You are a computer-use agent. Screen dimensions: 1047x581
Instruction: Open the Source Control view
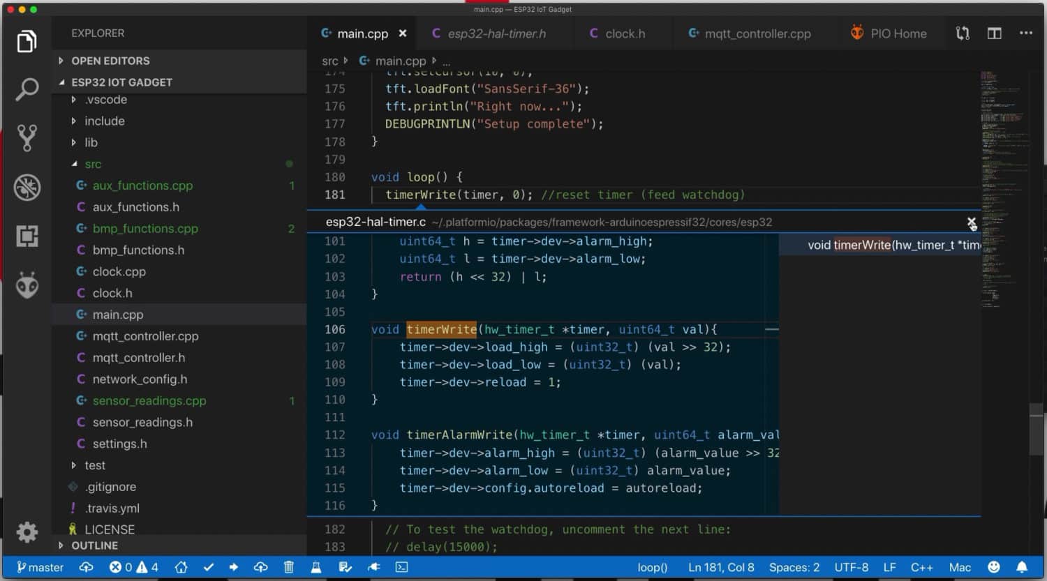click(27, 138)
